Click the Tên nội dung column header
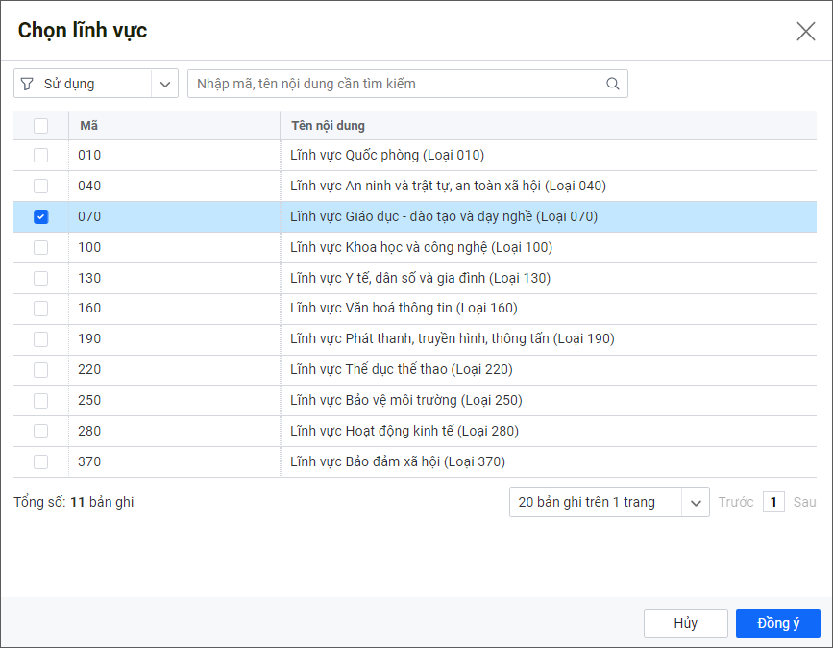Viewport: 833px width, 648px height. (x=328, y=125)
